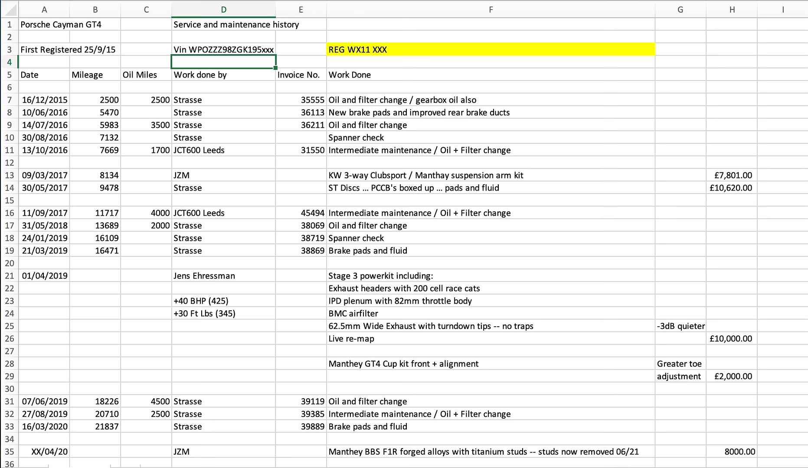
Task: Click the 'Spanner check' cell in row 10
Action: click(491, 137)
